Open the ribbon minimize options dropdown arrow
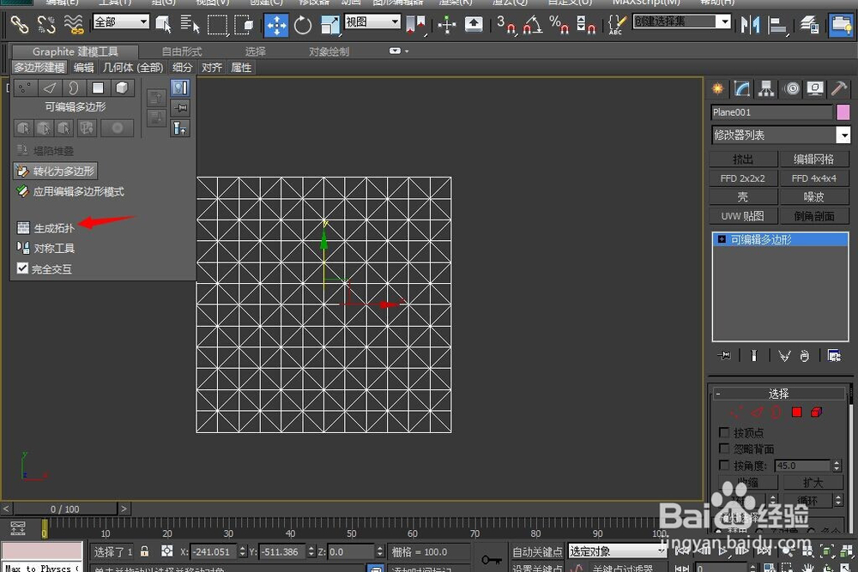Image resolution: width=858 pixels, height=572 pixels. pos(407,51)
